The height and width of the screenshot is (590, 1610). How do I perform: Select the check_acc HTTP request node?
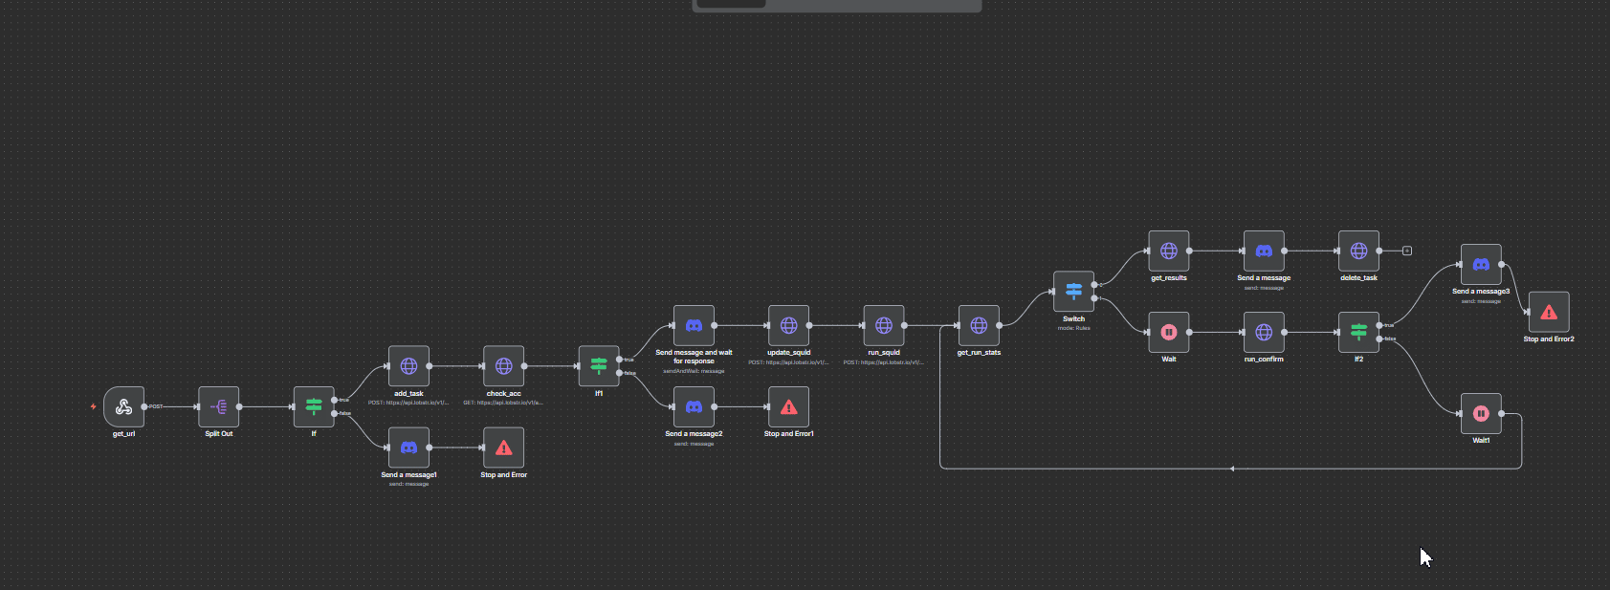tap(503, 366)
